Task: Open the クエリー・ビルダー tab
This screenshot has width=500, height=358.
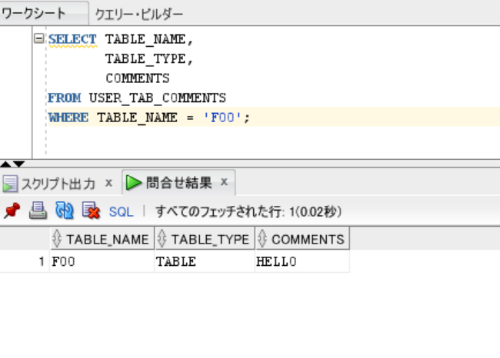Action: 139,14
